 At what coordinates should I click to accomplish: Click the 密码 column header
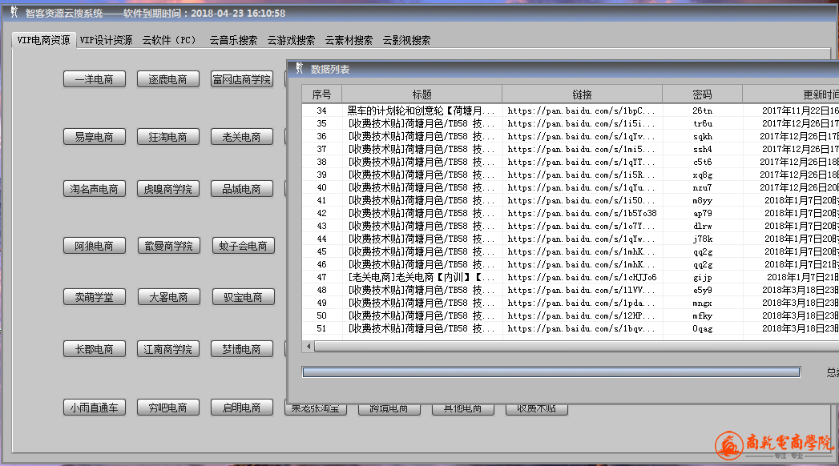coord(703,94)
